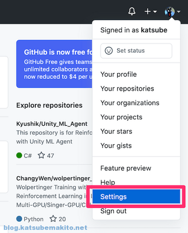Click the plus create-new icon
Image resolution: width=188 pixels, height=233 pixels.
pyautogui.click(x=148, y=11)
